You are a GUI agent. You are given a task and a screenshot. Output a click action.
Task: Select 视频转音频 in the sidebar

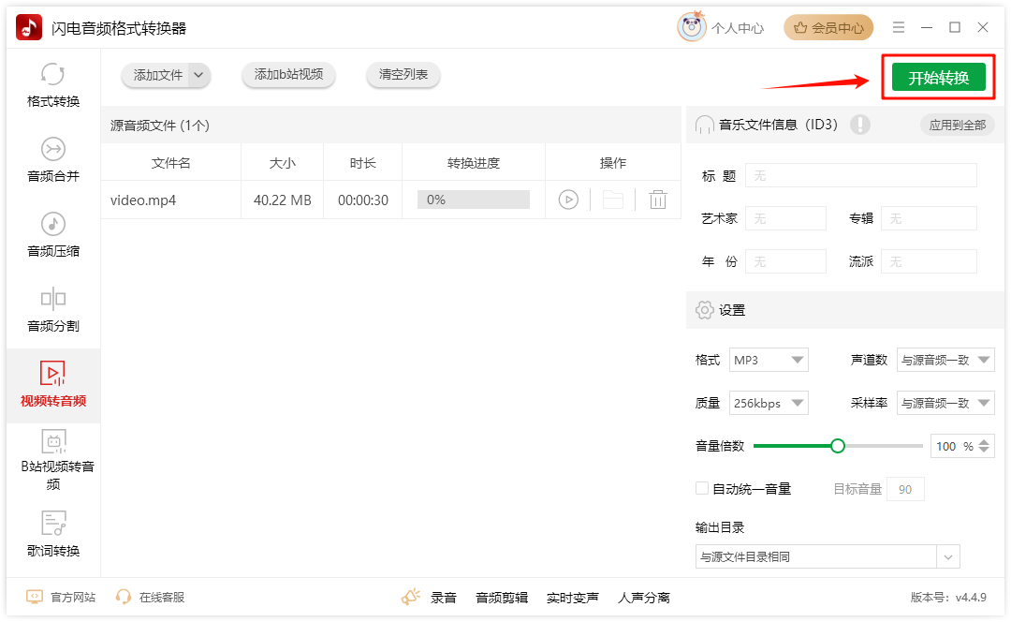coord(52,385)
